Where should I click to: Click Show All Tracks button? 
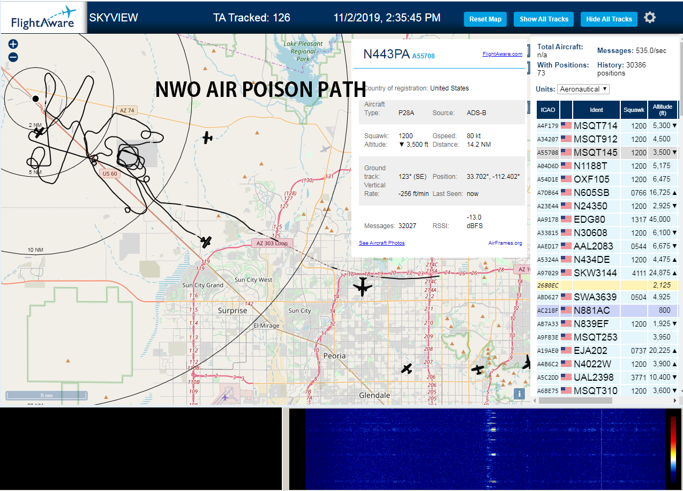[544, 19]
